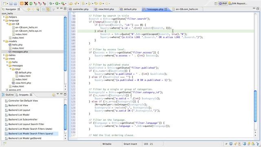This screenshot has width=261, height=147.
Task: Click the Search flashlight toolbar icon
Action: tap(76, 4)
